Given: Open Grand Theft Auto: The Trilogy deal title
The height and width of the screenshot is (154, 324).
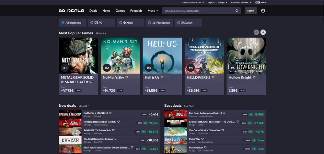Looking at the screenshot, I should tap(212, 122).
